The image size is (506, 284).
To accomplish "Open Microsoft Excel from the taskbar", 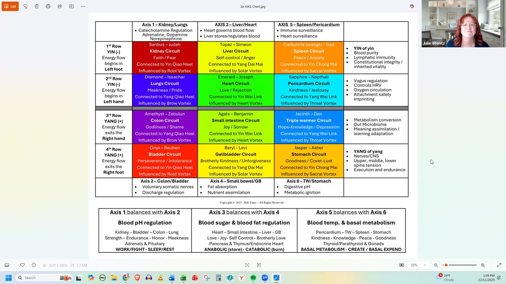I will 183,278.
